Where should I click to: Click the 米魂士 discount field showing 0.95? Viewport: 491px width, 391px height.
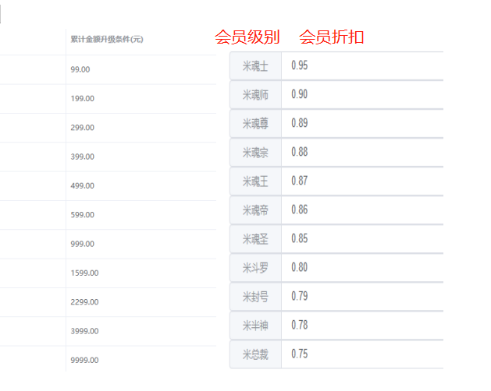[363, 65]
